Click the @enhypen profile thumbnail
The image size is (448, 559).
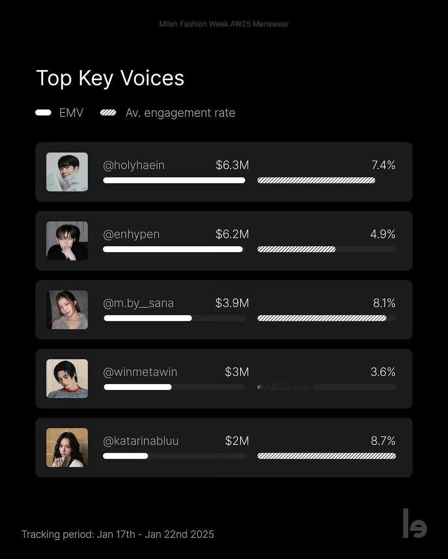(x=67, y=241)
